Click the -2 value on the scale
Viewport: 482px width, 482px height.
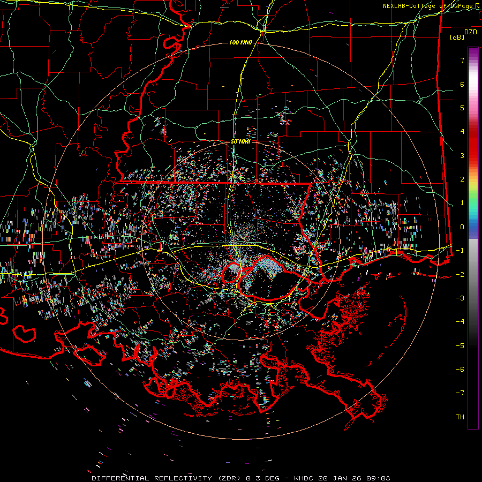click(x=460, y=274)
